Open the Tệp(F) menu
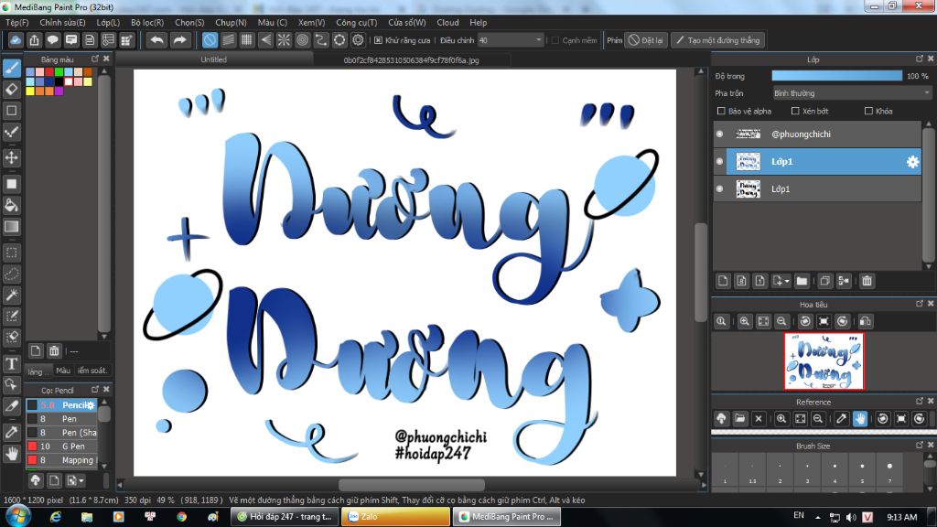This screenshot has width=937, height=527. 16,23
